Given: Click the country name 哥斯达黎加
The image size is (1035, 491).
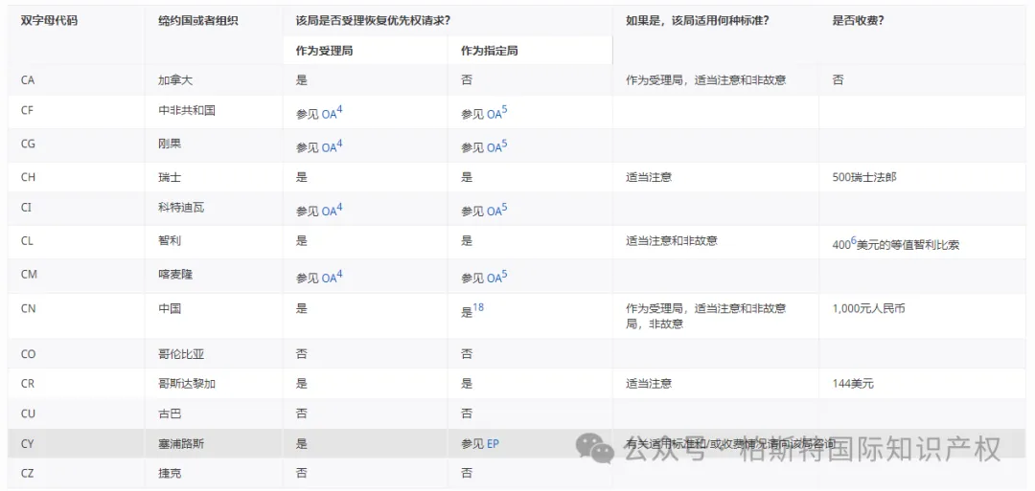Looking at the screenshot, I should (187, 384).
